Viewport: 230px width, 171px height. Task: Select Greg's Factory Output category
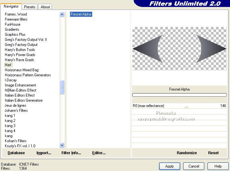tap(21, 45)
